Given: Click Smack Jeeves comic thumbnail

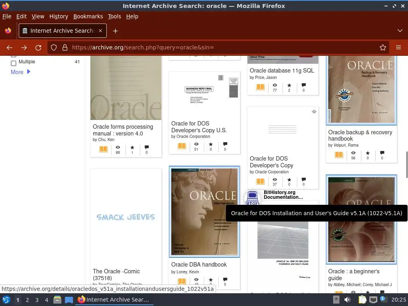Looking at the screenshot, I should coord(126,217).
